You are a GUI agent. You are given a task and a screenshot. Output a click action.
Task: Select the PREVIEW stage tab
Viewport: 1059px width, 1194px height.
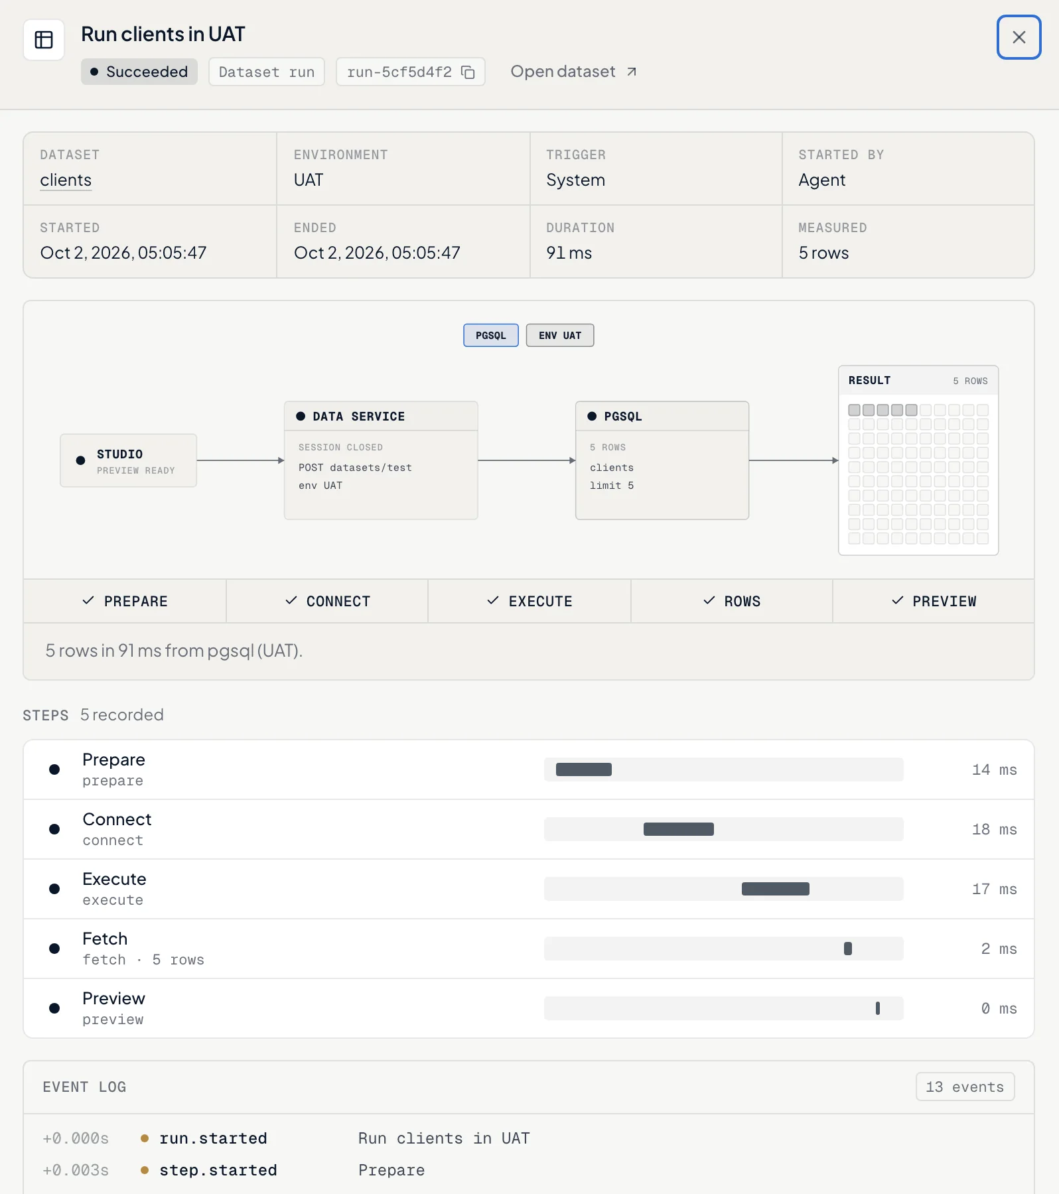pos(934,601)
